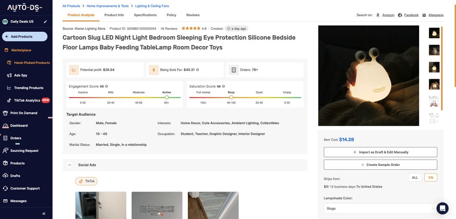Screen dimensions: 456x219
Task: Switch to the Specifications tab
Action: tap(145, 15)
